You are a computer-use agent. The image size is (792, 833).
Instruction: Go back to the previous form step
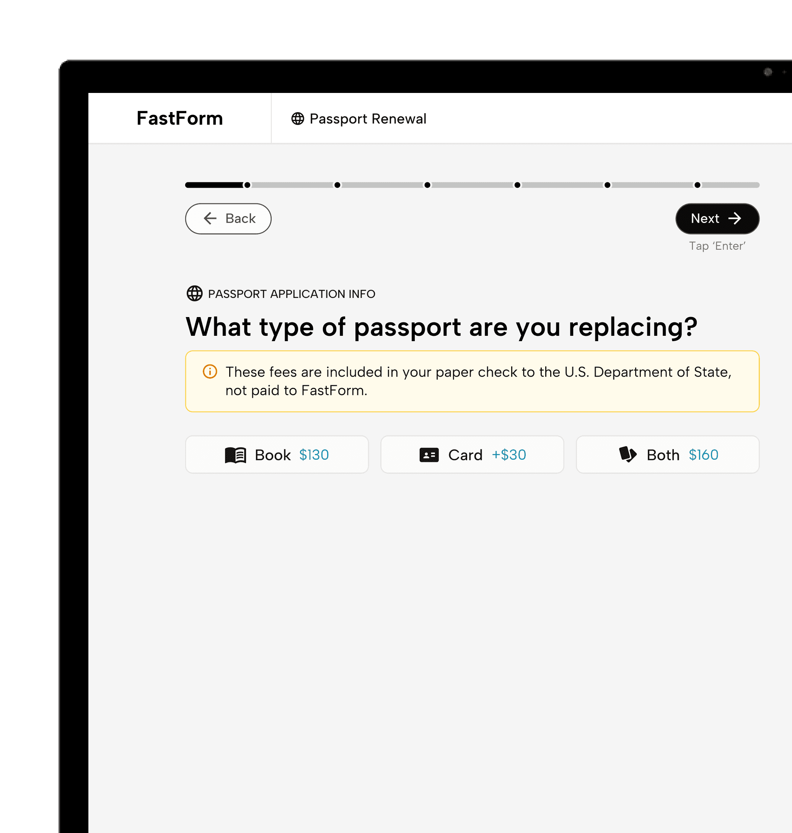coord(228,219)
